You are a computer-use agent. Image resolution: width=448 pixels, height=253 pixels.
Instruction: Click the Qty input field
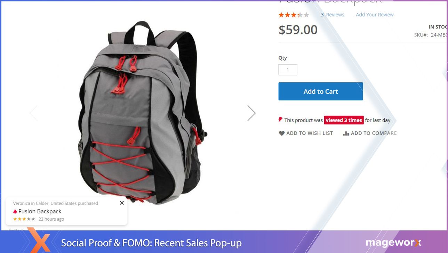click(x=288, y=70)
